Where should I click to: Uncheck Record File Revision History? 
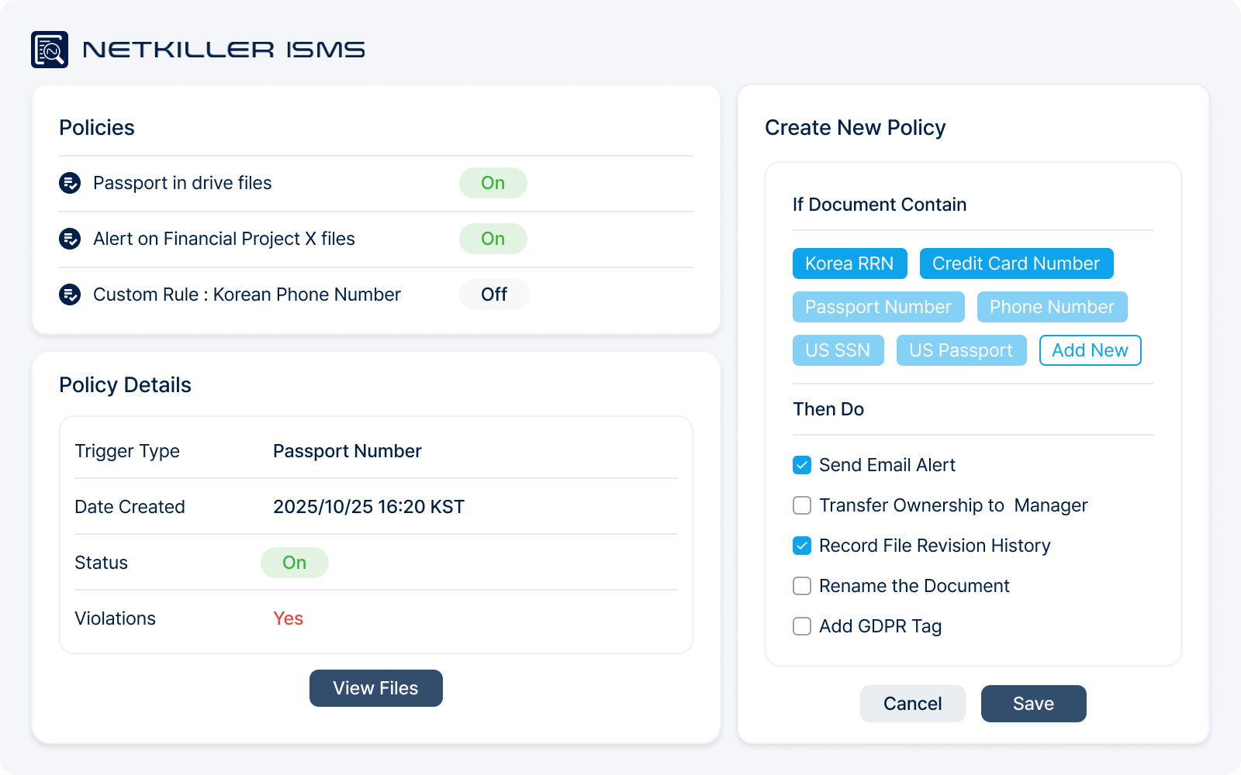(x=802, y=546)
